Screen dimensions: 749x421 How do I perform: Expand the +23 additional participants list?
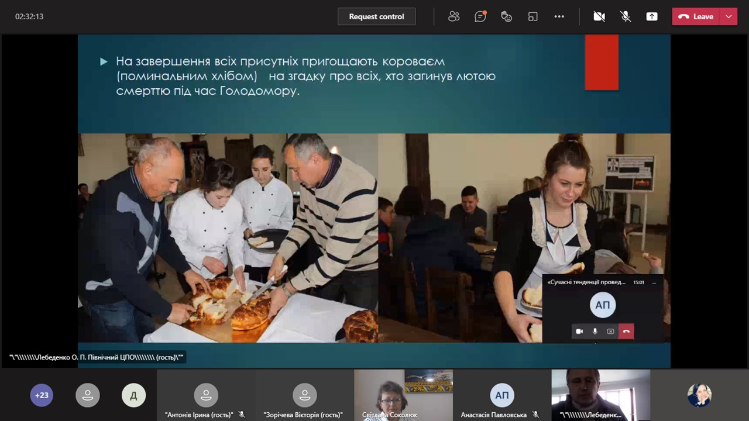tap(42, 395)
